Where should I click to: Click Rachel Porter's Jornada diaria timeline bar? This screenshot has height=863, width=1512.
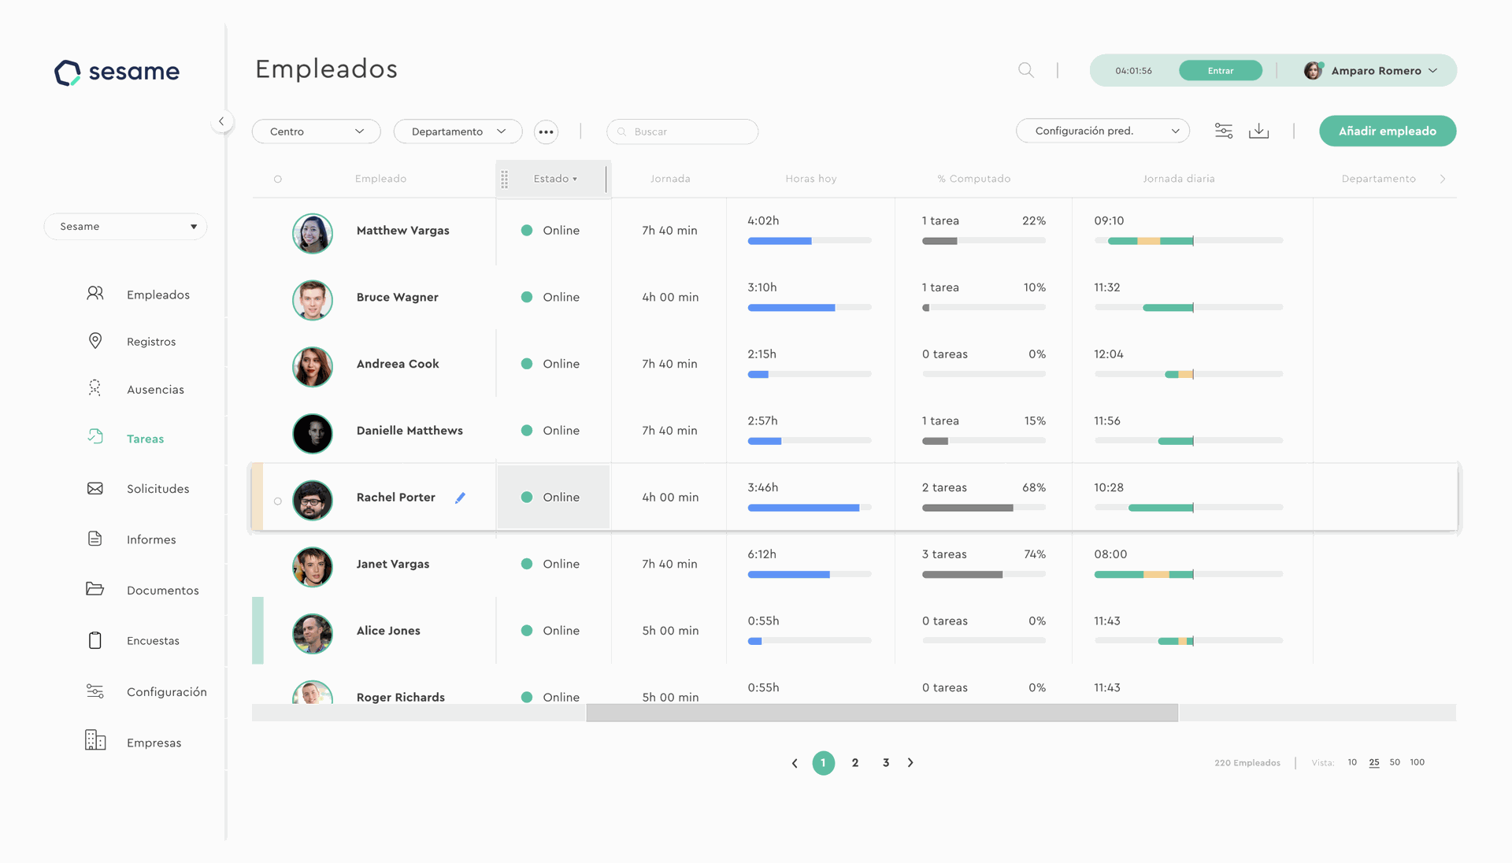tap(1188, 508)
